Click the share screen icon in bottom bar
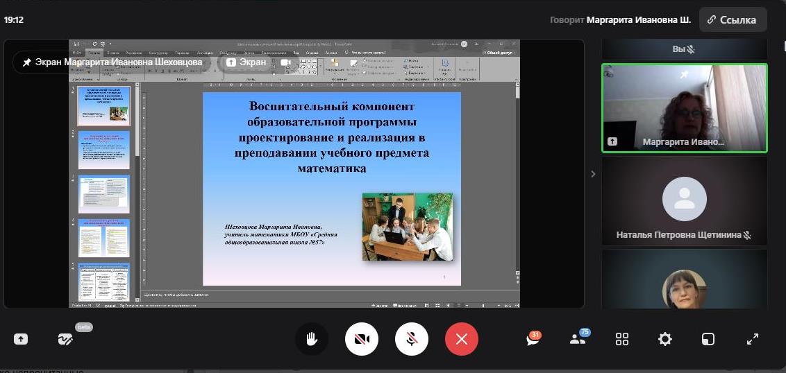The image size is (786, 373). [x=21, y=339]
